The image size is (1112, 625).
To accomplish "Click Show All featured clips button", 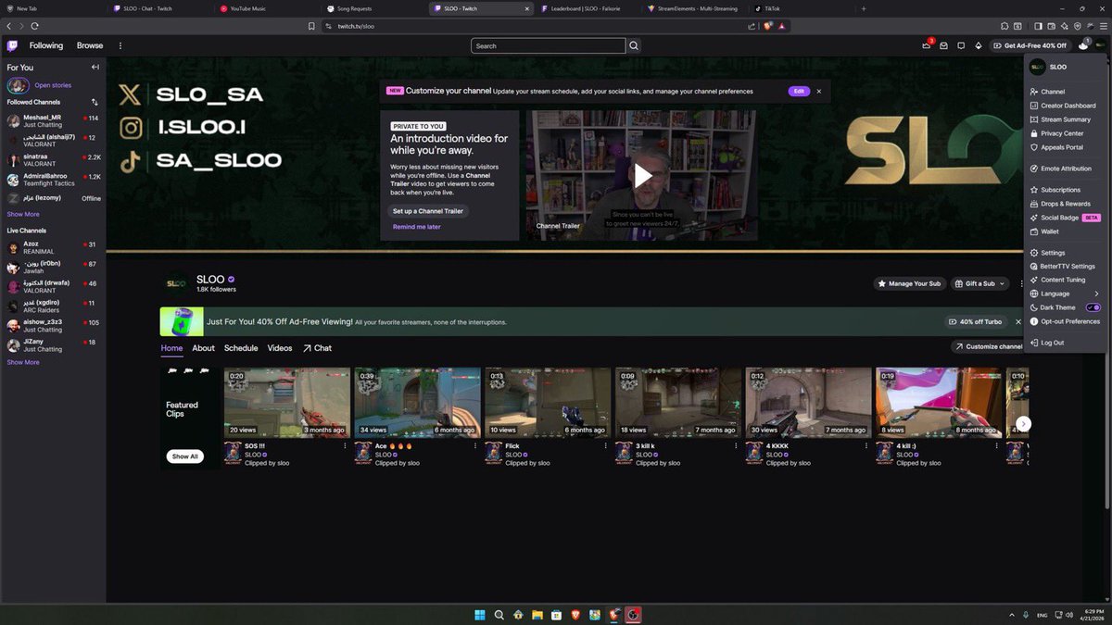I will [184, 456].
